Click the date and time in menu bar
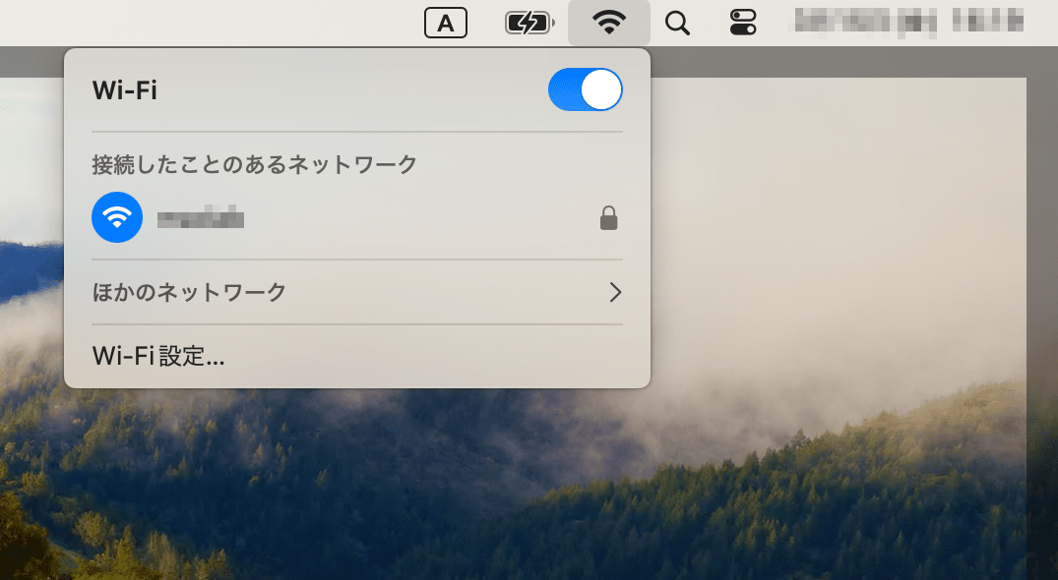This screenshot has width=1058, height=580. (908, 23)
